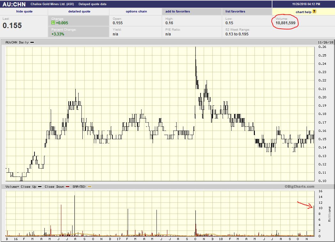This screenshot has height=242, width=335.
Task: Open list favorites
Action: pyautogui.click(x=235, y=11)
